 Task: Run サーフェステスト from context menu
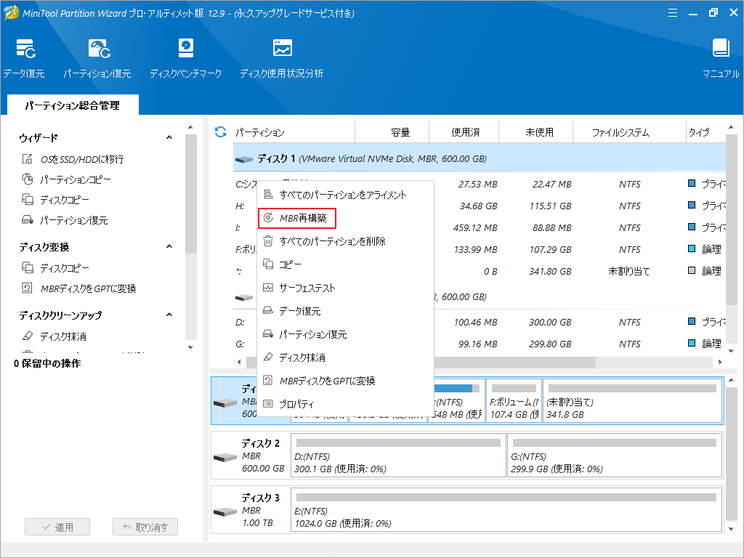click(345, 288)
